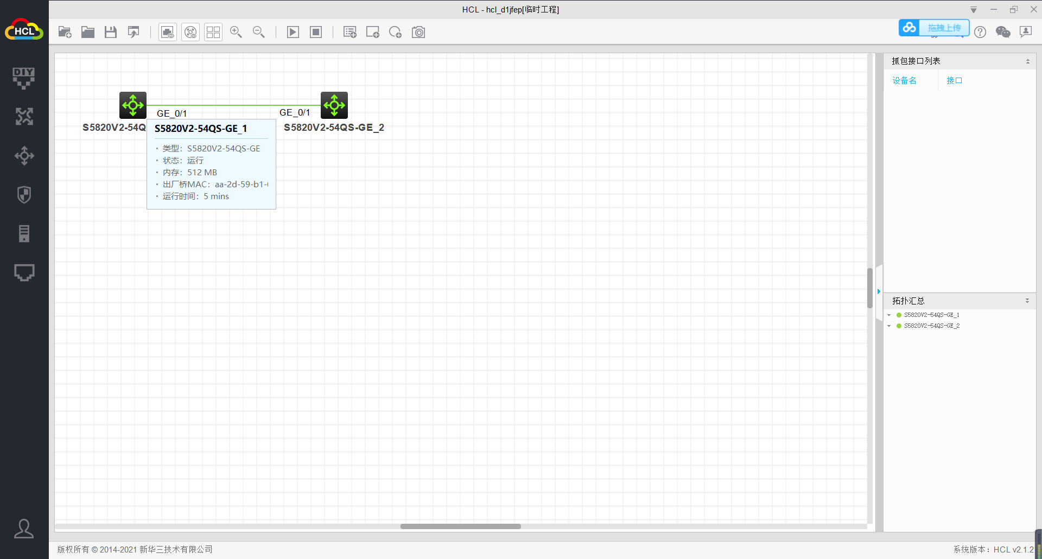The image size is (1042, 559).
Task: Click the 拖拽上传 cloud upload button
Action: pos(934,28)
